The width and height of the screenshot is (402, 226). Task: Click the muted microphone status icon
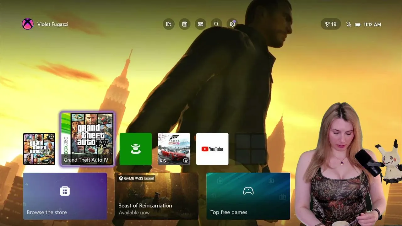pos(349,24)
